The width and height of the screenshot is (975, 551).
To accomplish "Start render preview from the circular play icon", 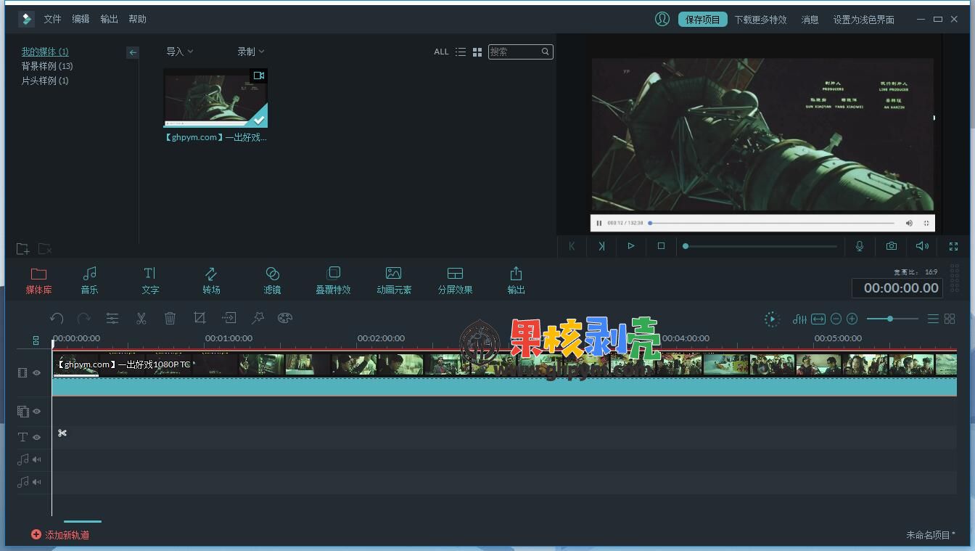I will coord(772,319).
